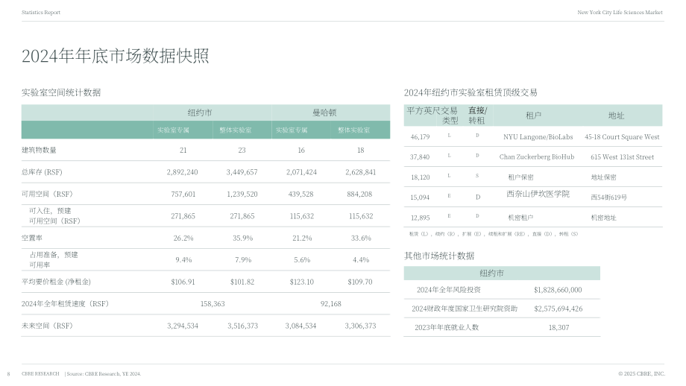Select available space value 884,208

[359, 194]
